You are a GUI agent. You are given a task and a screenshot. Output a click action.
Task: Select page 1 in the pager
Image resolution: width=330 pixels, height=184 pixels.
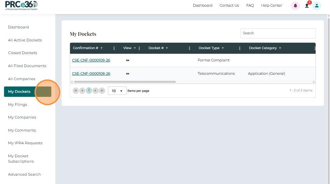tap(89, 90)
